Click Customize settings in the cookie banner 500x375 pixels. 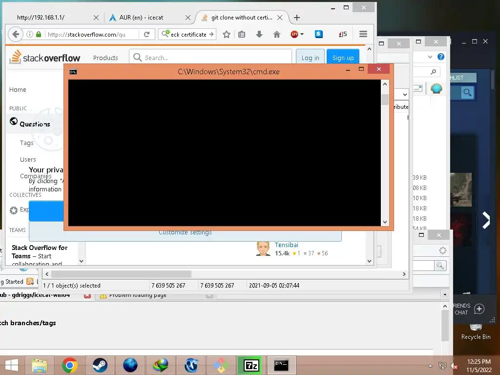(185, 233)
